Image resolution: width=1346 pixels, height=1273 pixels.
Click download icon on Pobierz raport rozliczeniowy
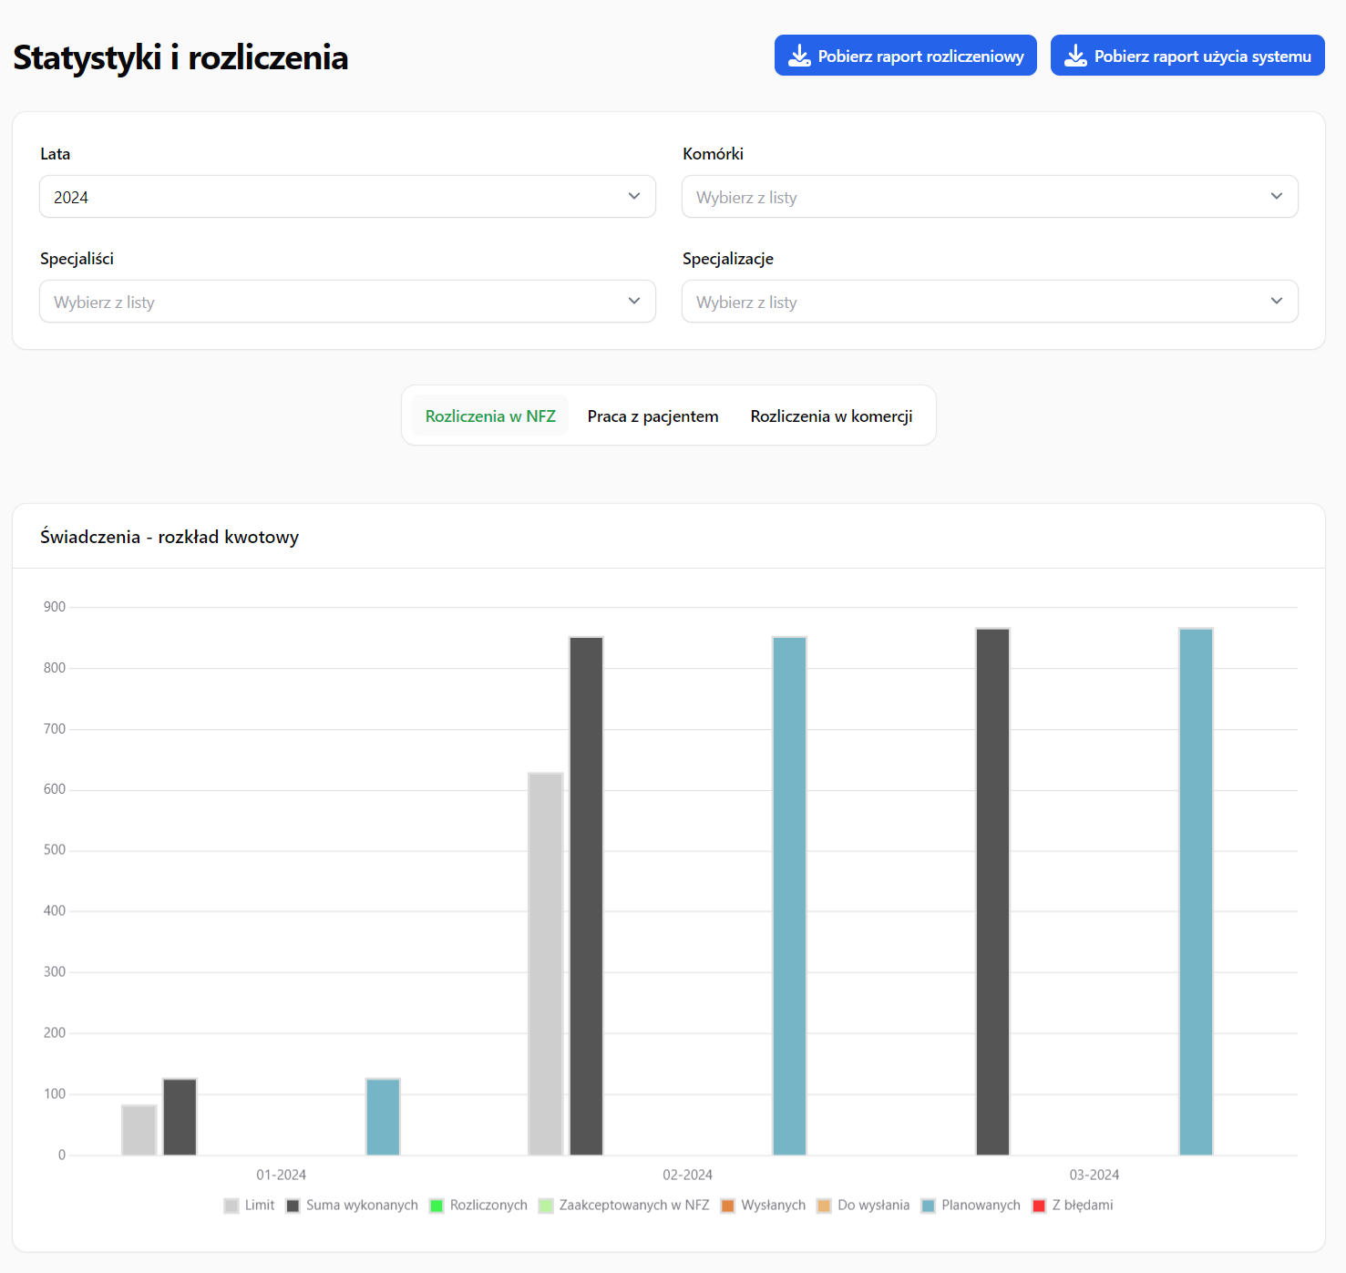pos(798,56)
